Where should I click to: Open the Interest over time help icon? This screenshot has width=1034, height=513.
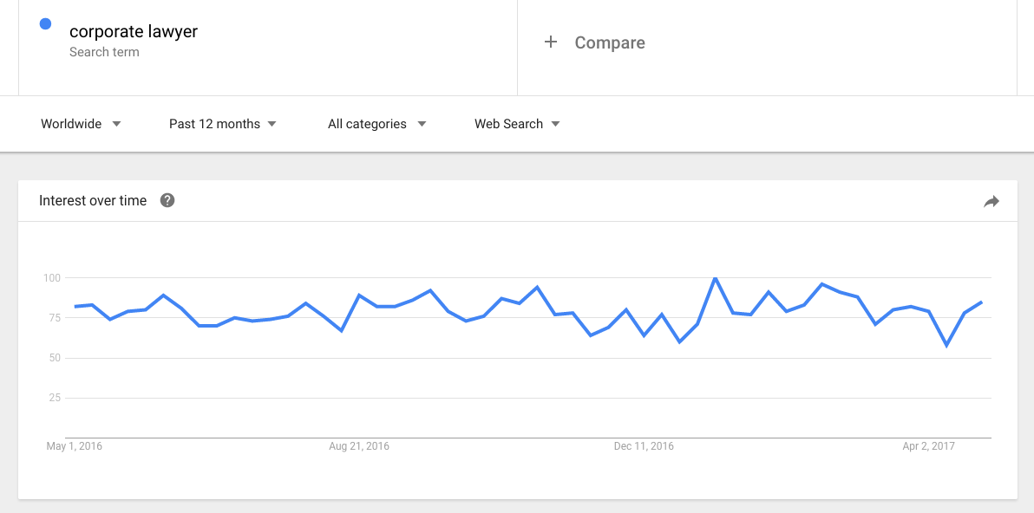[x=167, y=200]
